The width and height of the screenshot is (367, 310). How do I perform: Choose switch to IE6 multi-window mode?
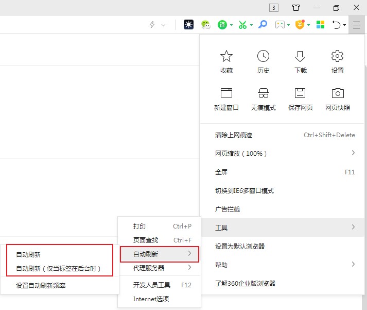click(283, 191)
